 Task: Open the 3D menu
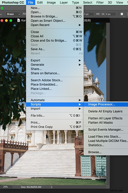110,3
